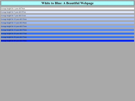Select the 'Average height for 7 year old:121cm' line
The image size is (135, 101).
click(x=67, y=16)
